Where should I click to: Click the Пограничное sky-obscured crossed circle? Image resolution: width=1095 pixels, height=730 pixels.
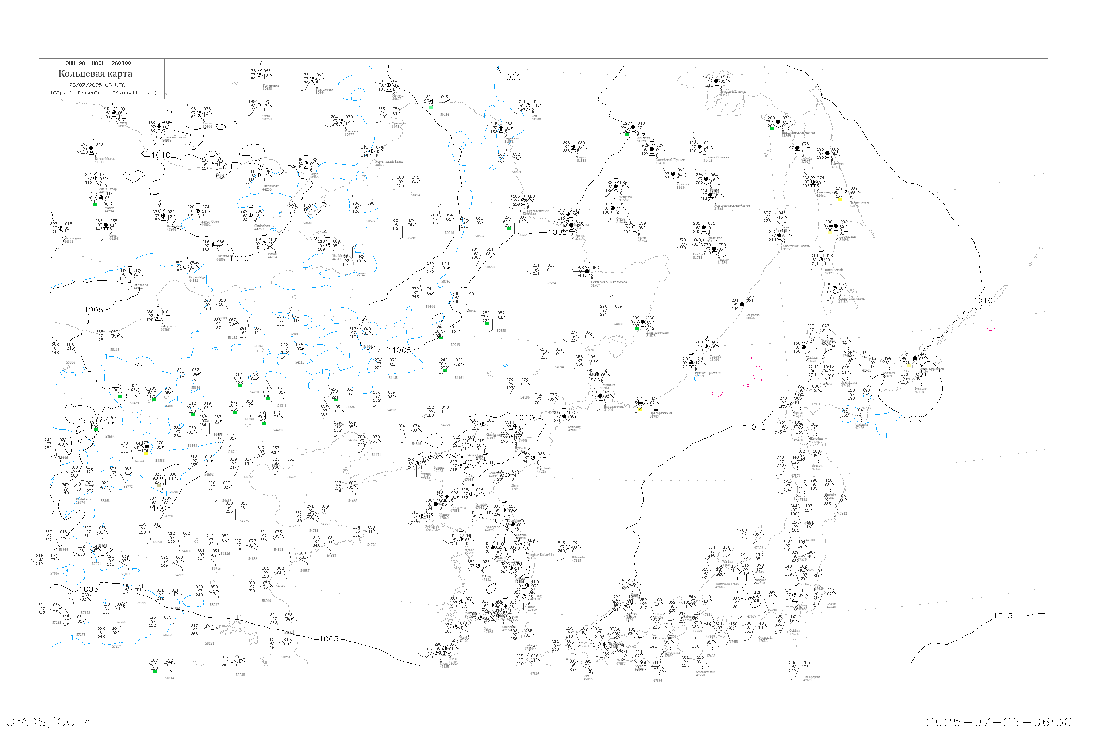(x=846, y=192)
